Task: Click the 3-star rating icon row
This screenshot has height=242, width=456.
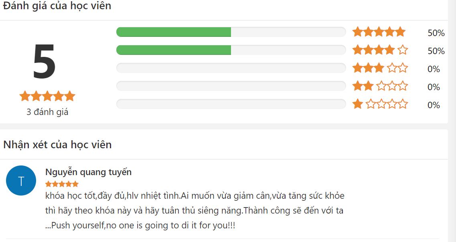Action: point(379,68)
